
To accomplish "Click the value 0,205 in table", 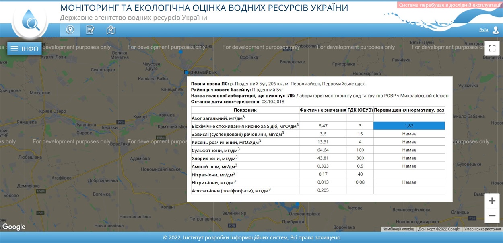I will pyautogui.click(x=323, y=190).
